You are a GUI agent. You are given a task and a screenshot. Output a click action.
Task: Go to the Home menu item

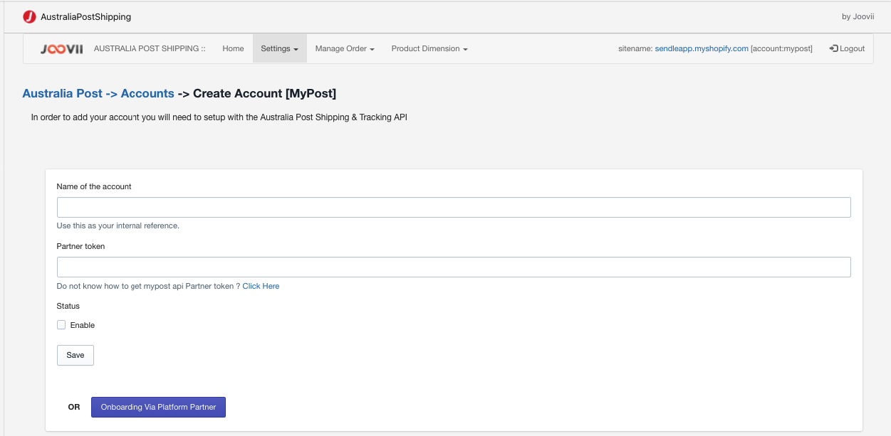coord(233,48)
